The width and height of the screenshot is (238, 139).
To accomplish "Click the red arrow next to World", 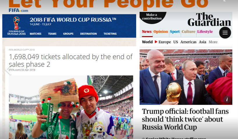I will click(156, 42).
